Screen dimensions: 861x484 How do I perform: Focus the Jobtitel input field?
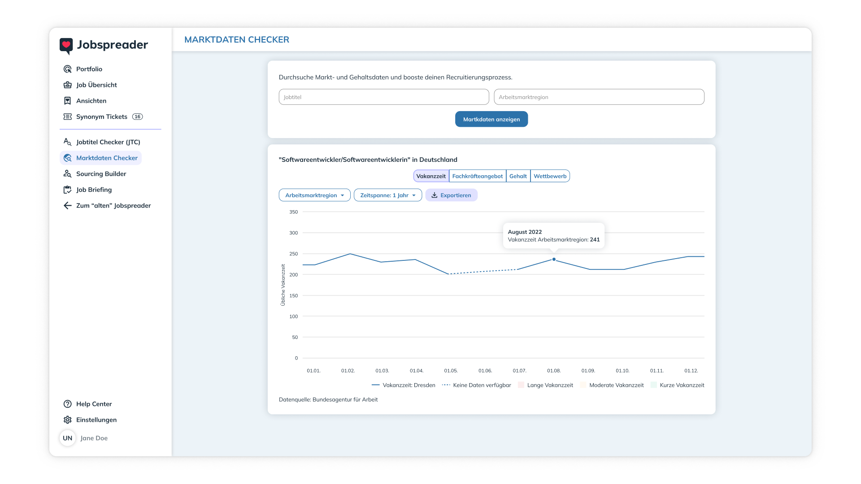383,97
